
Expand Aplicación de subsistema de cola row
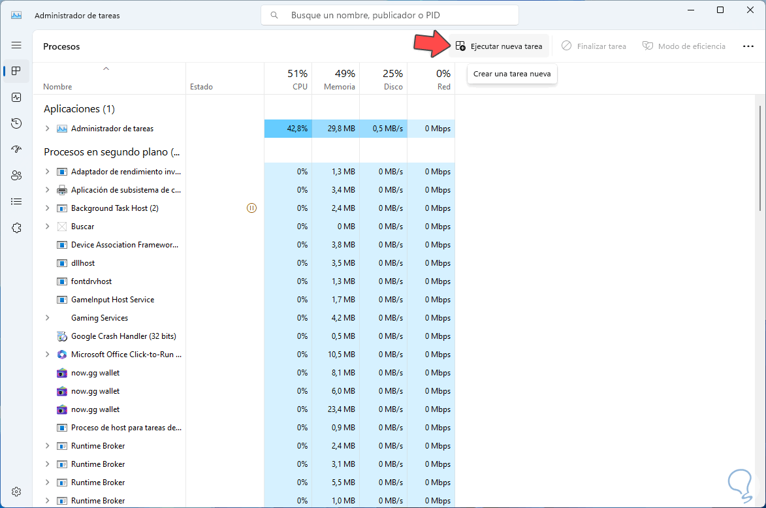coord(48,190)
